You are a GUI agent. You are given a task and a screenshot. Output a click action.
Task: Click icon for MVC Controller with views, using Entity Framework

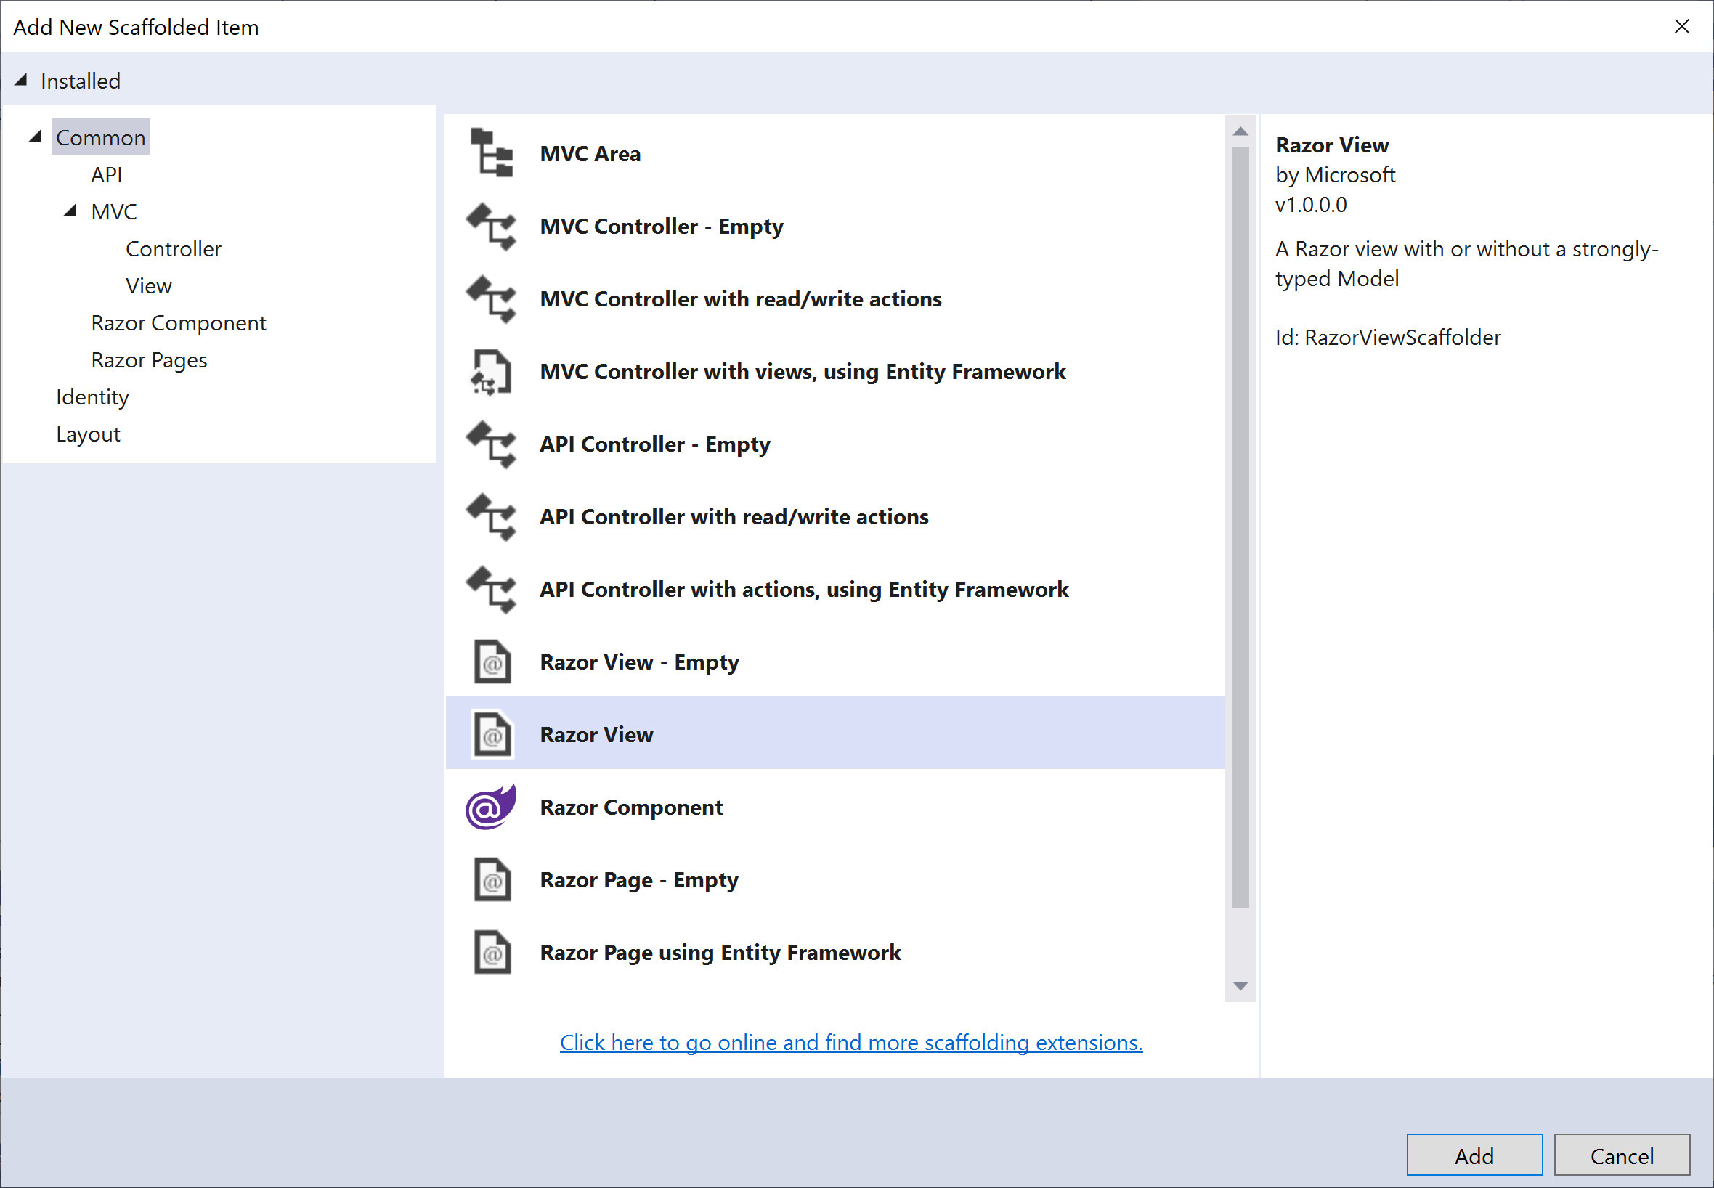(492, 372)
